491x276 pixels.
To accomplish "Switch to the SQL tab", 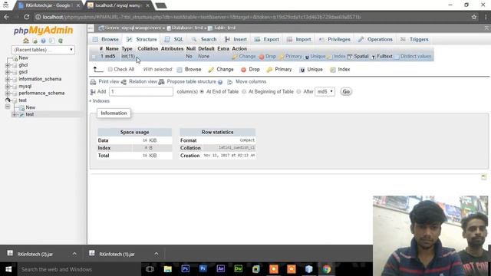I will click(174, 39).
